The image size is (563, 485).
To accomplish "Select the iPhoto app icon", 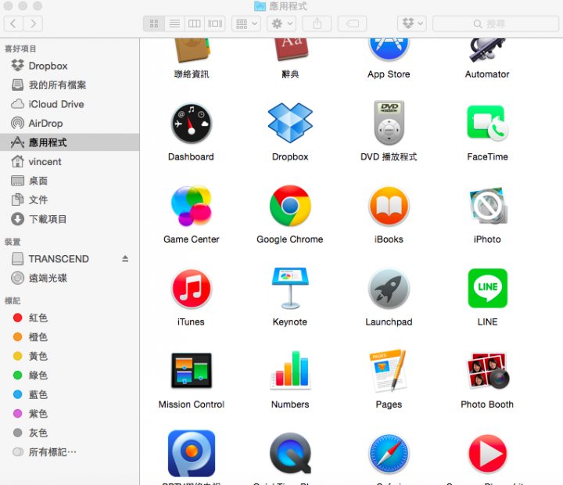I will tap(487, 205).
